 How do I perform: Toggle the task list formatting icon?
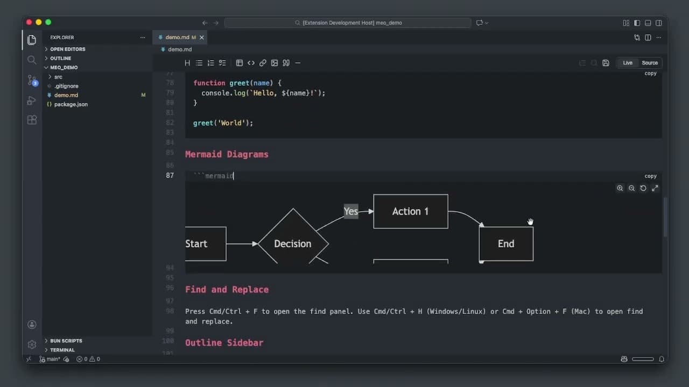(x=222, y=63)
